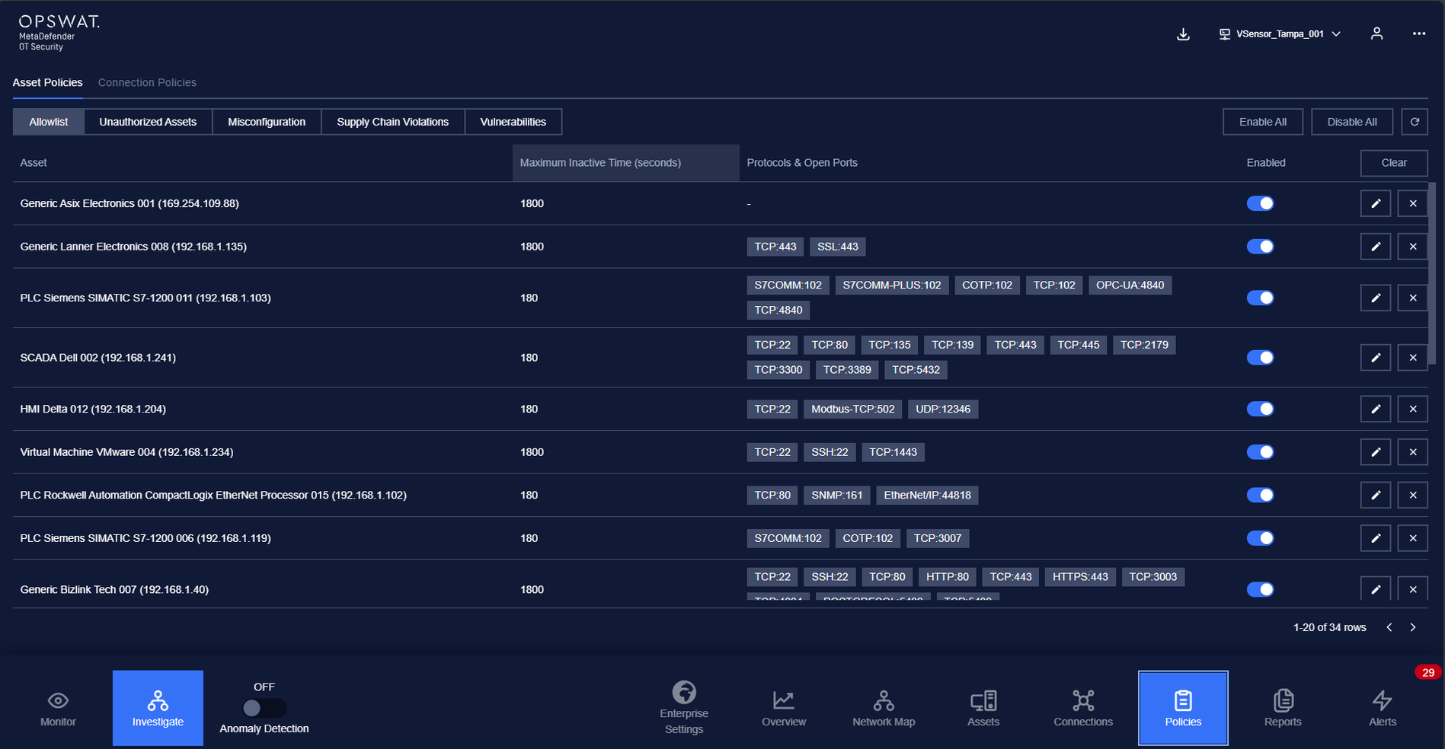Toggle enabled for Rockwell CompactLogix 015
The width and height of the screenshot is (1445, 749).
pyautogui.click(x=1260, y=495)
